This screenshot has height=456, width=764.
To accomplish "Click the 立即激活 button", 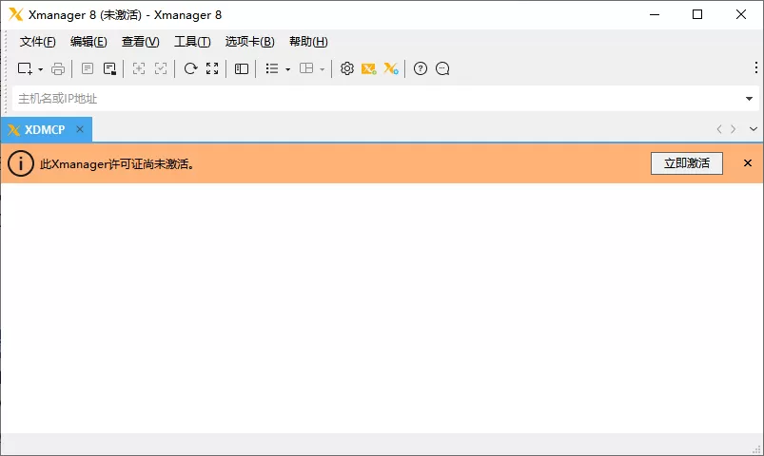I will tap(687, 163).
